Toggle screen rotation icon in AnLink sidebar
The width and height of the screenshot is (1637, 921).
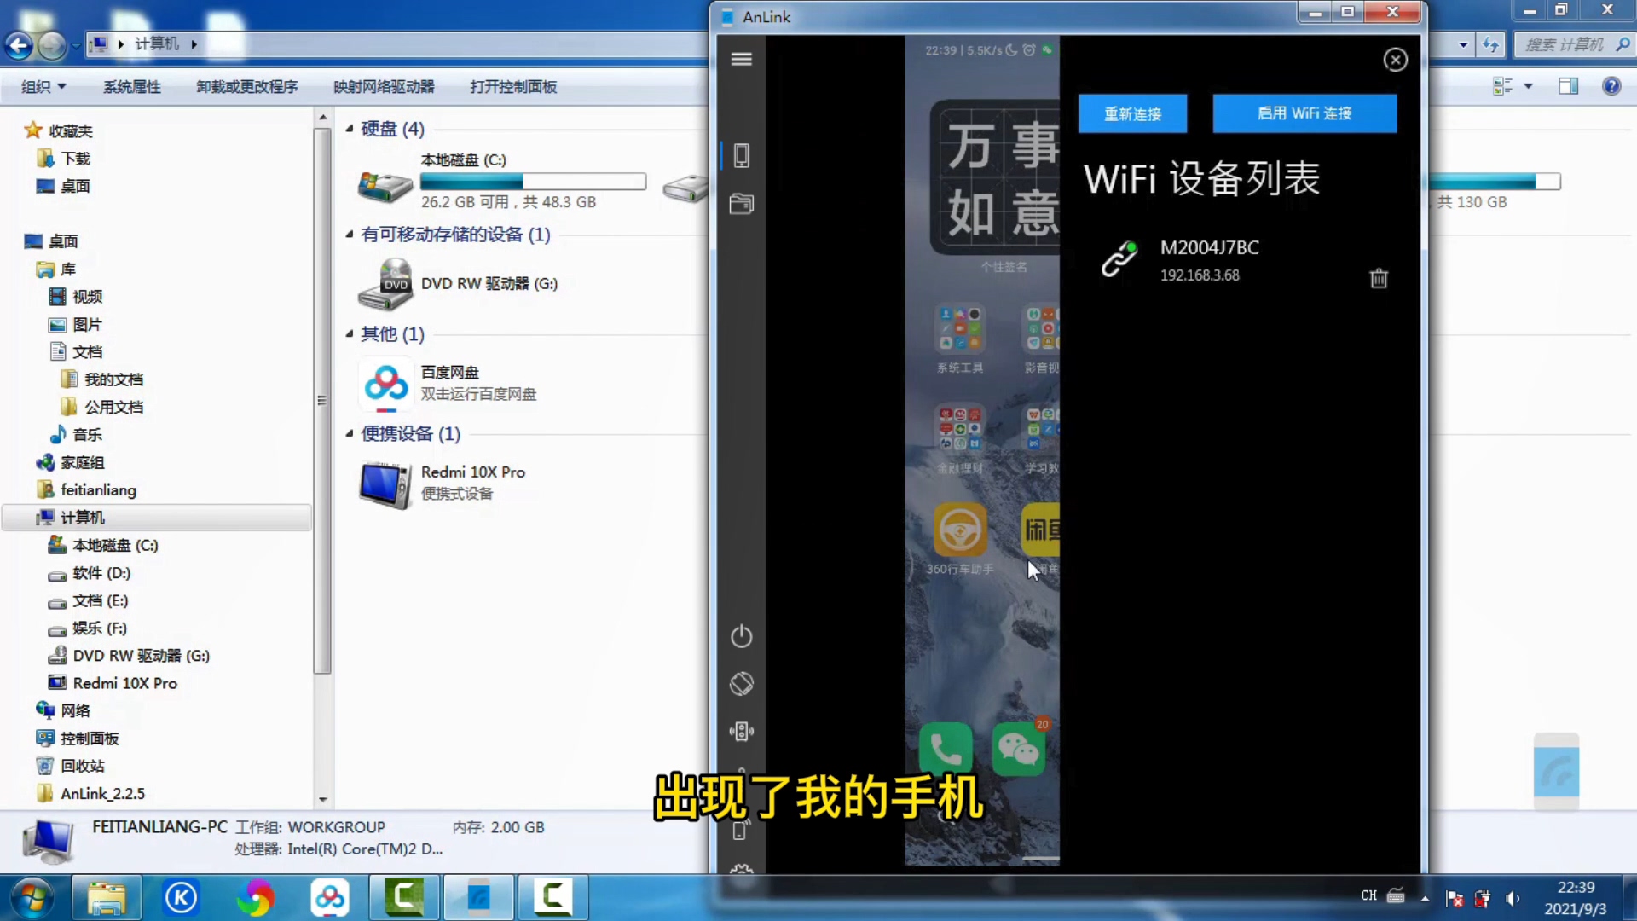point(741,683)
